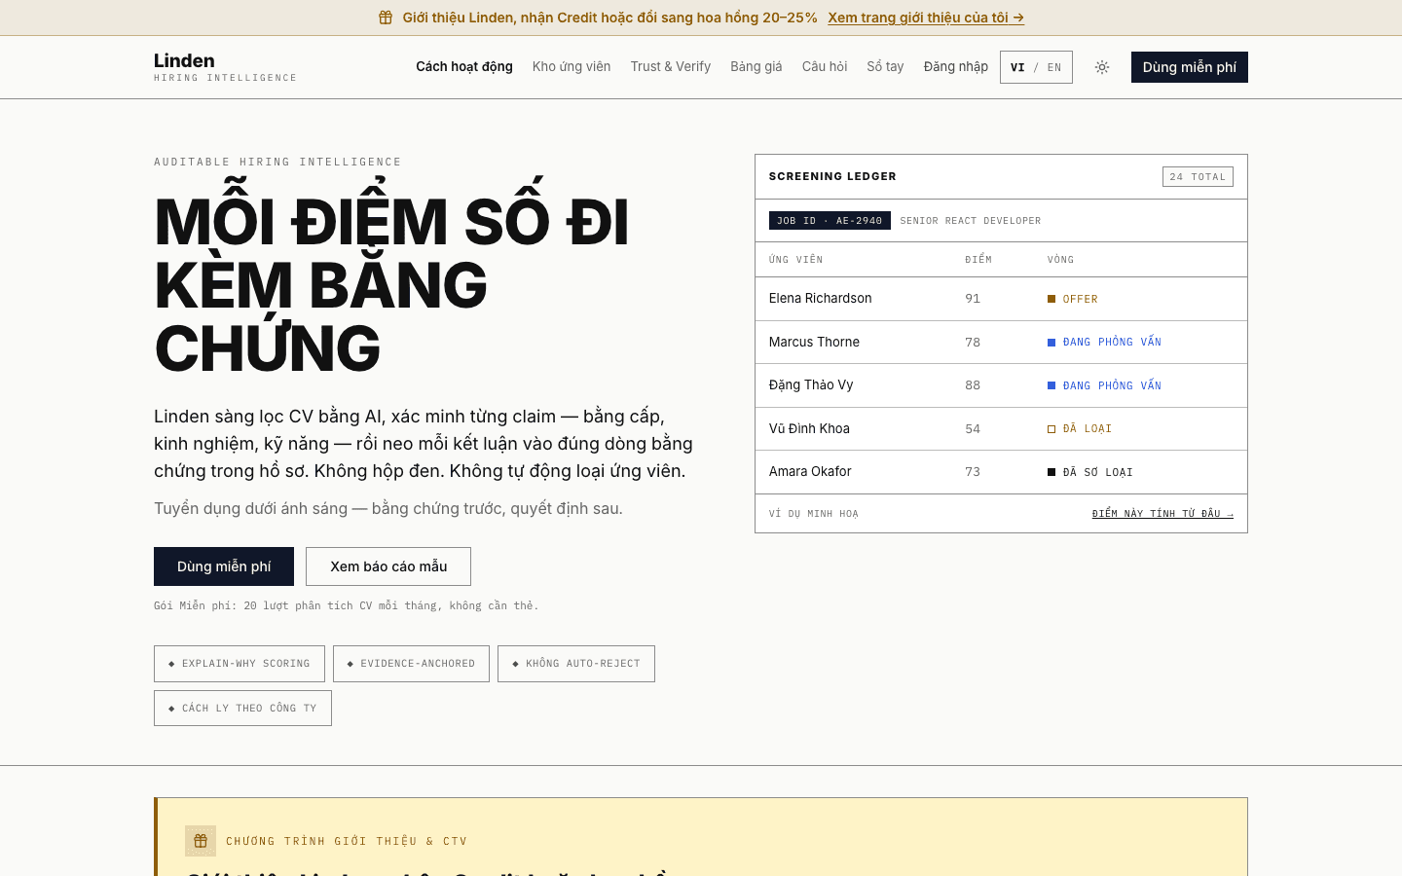This screenshot has width=1402, height=876.
Task: Open Bảng giá pricing page
Action: 756,67
